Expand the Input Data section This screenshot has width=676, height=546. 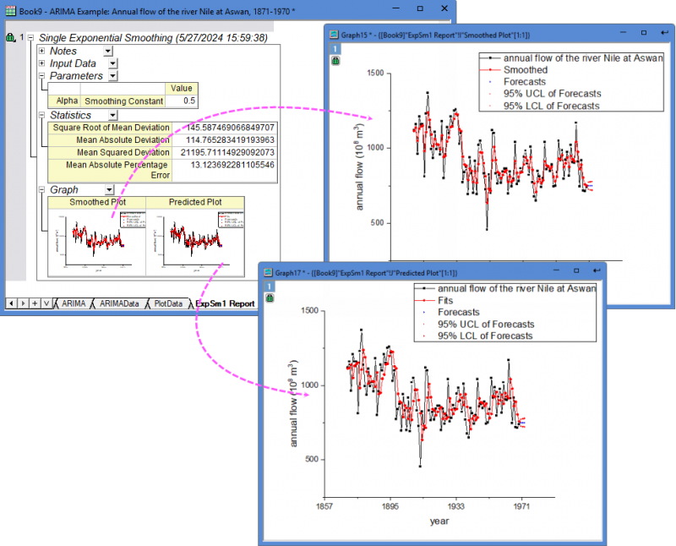tap(41, 63)
